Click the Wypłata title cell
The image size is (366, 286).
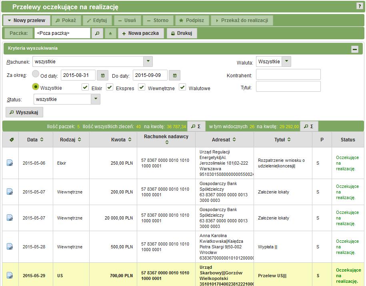click(283, 247)
